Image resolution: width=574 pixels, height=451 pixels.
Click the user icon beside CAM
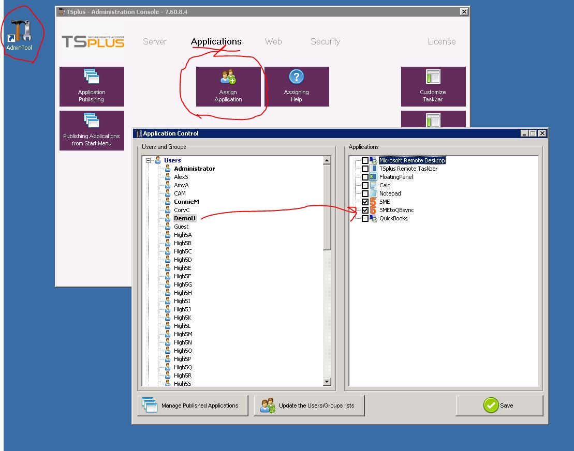(x=168, y=193)
